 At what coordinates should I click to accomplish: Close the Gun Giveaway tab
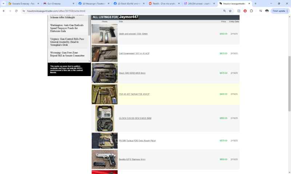click(73, 4)
